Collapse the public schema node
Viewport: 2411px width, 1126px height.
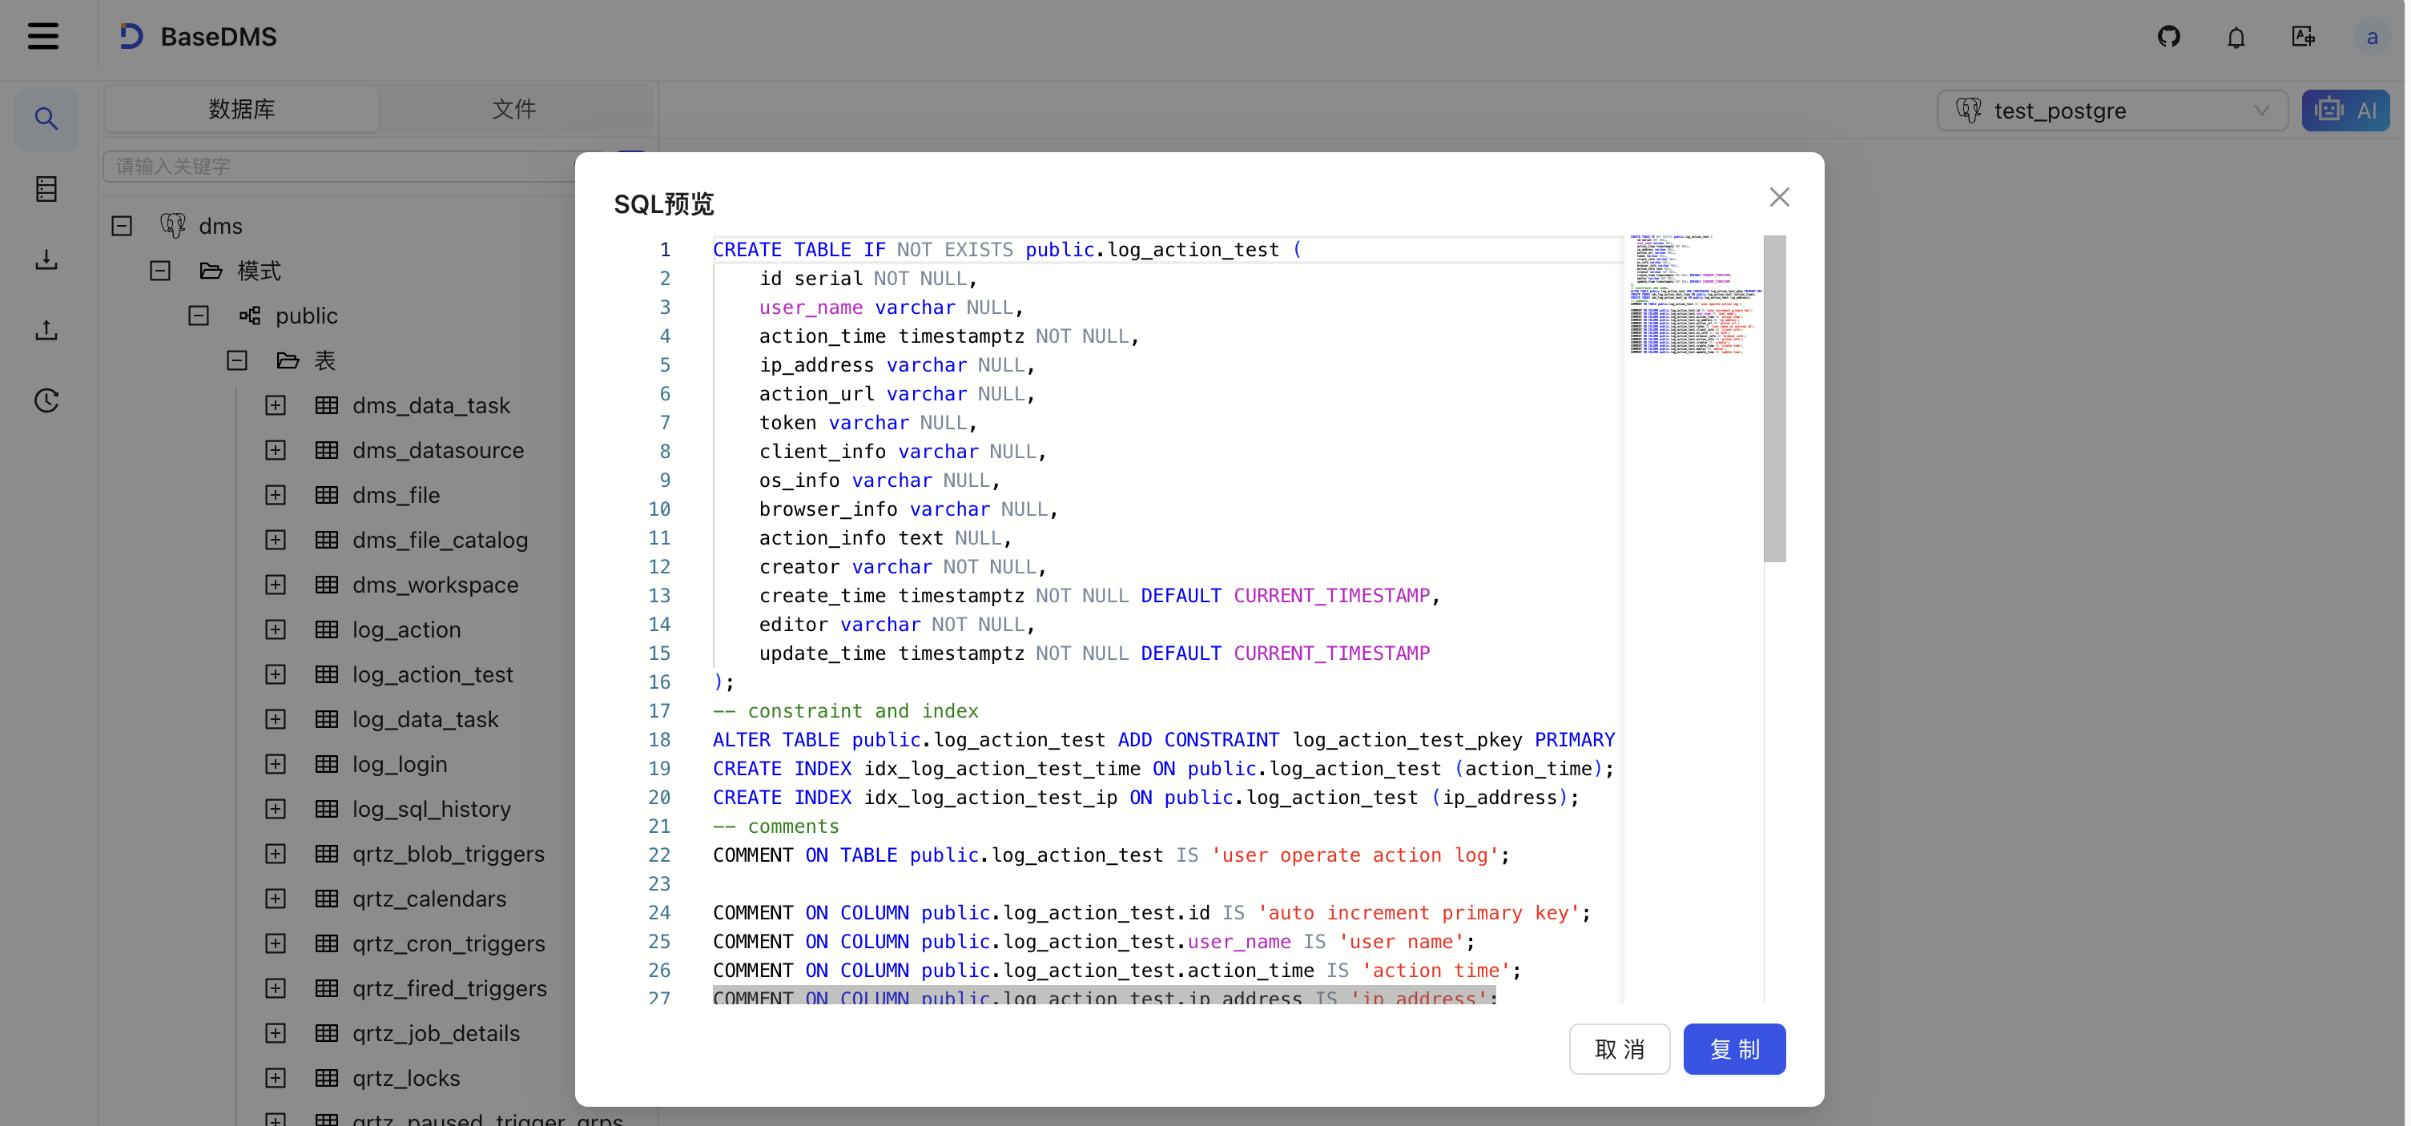(199, 316)
